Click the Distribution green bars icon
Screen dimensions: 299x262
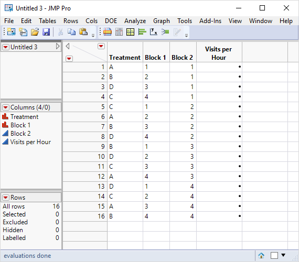click(142, 32)
